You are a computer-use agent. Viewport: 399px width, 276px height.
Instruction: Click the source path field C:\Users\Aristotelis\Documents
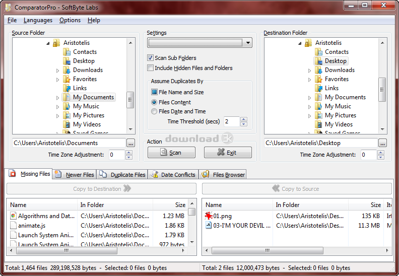pyautogui.click(x=69, y=143)
